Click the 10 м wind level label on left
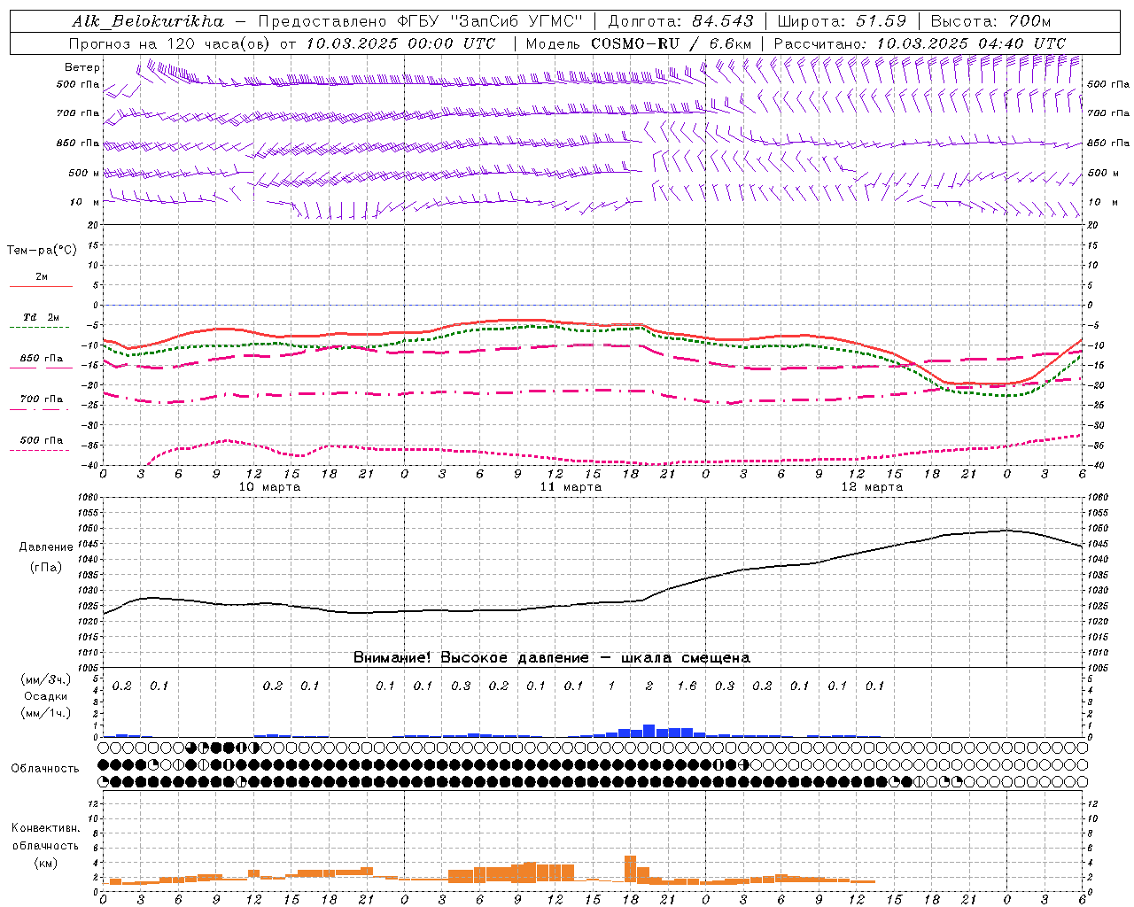The height and width of the screenshot is (907, 1134). point(84,203)
